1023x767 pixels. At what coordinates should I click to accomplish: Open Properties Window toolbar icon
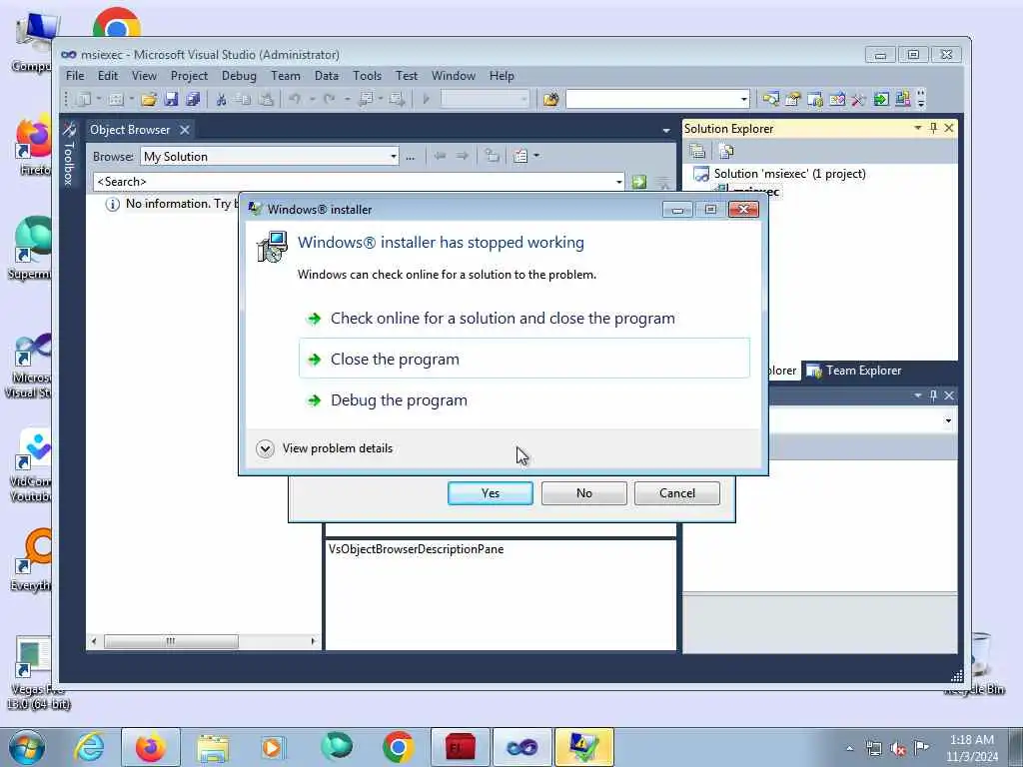(792, 99)
